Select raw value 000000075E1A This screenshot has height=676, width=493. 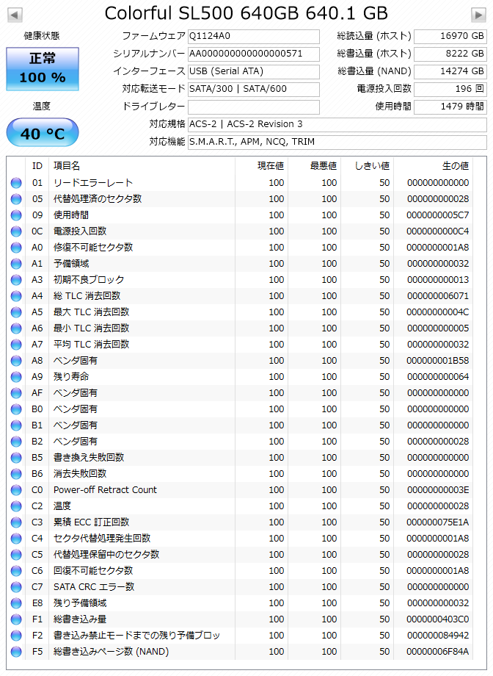pos(437,522)
